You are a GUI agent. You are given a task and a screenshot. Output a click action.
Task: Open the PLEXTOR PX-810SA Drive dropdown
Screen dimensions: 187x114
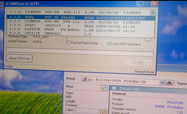tap(162, 82)
